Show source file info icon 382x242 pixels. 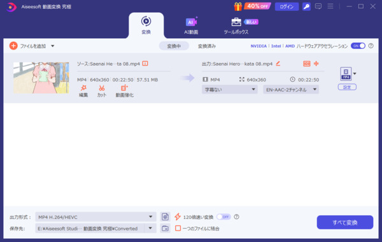[x=145, y=64]
